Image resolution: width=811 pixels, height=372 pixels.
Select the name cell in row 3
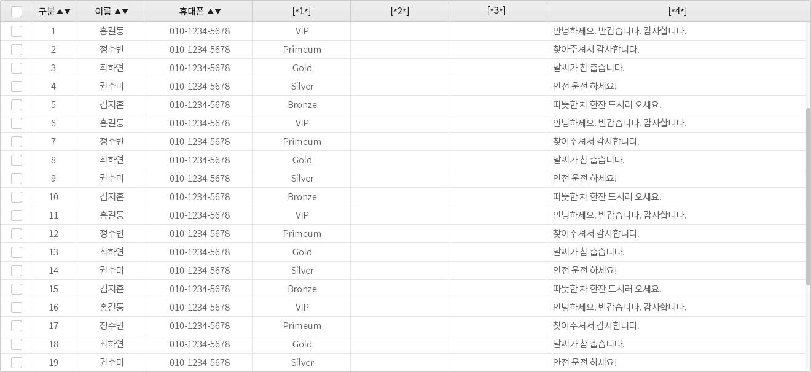click(x=111, y=68)
